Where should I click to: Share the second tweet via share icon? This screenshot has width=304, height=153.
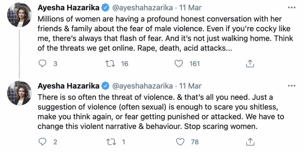click(x=250, y=142)
